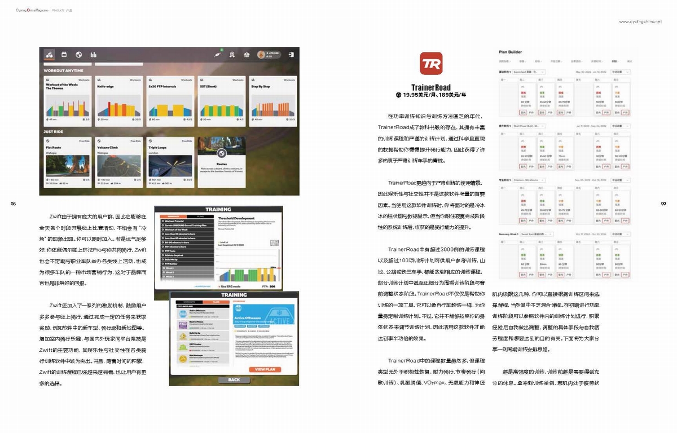Screen dimensions: 677x433
Task: Switch to Workouts tab in lower Training panel
Action: [x=189, y=302]
